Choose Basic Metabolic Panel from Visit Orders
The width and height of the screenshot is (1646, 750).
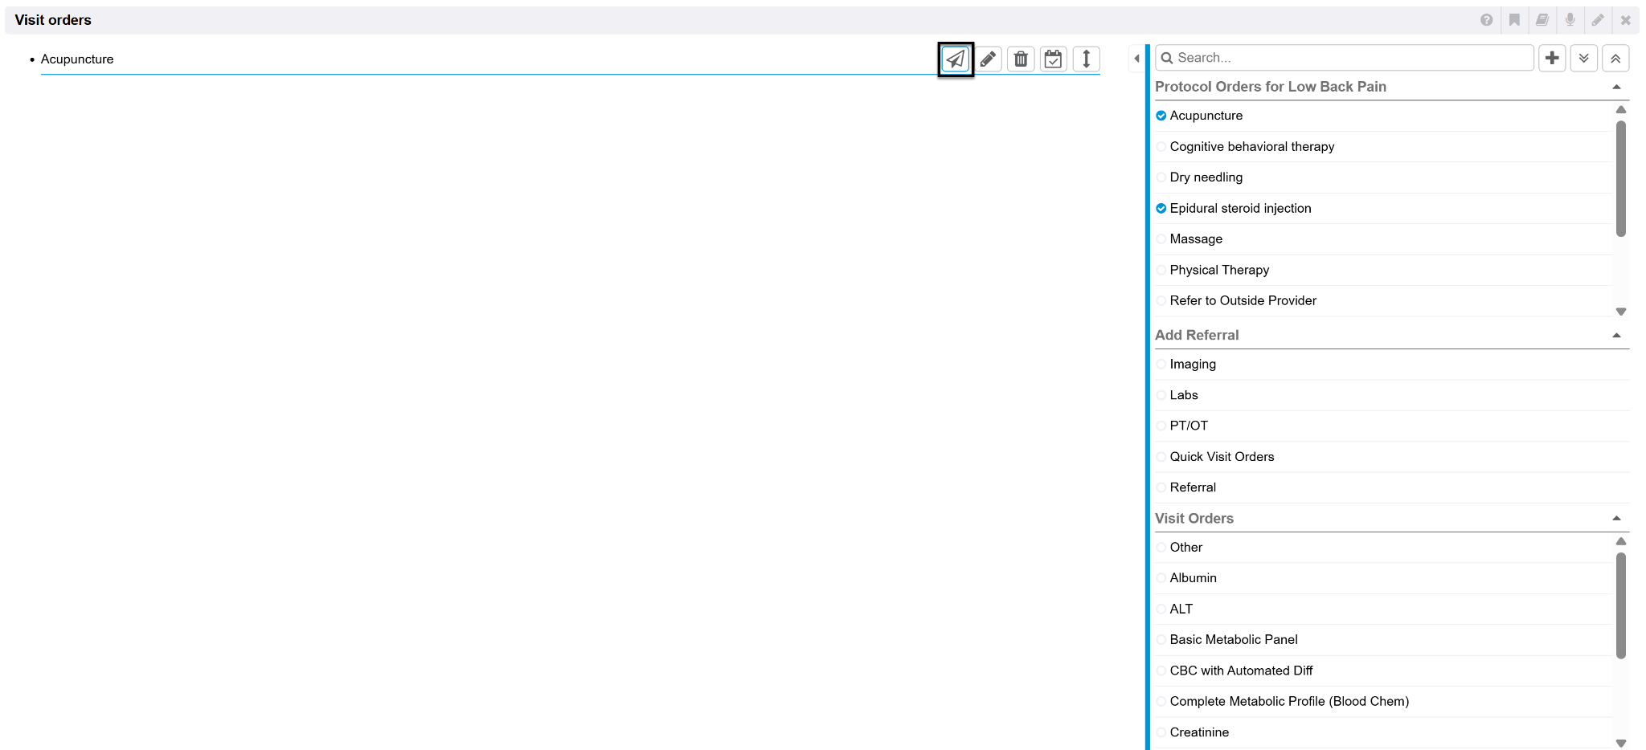pos(1234,640)
